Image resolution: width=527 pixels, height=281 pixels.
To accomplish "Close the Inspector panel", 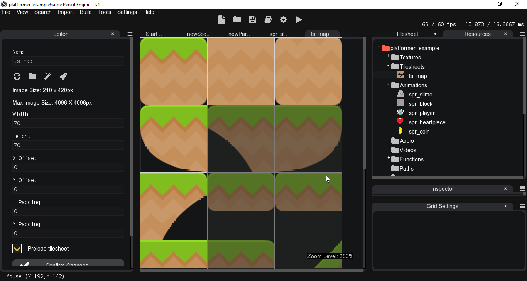I will [x=505, y=189].
